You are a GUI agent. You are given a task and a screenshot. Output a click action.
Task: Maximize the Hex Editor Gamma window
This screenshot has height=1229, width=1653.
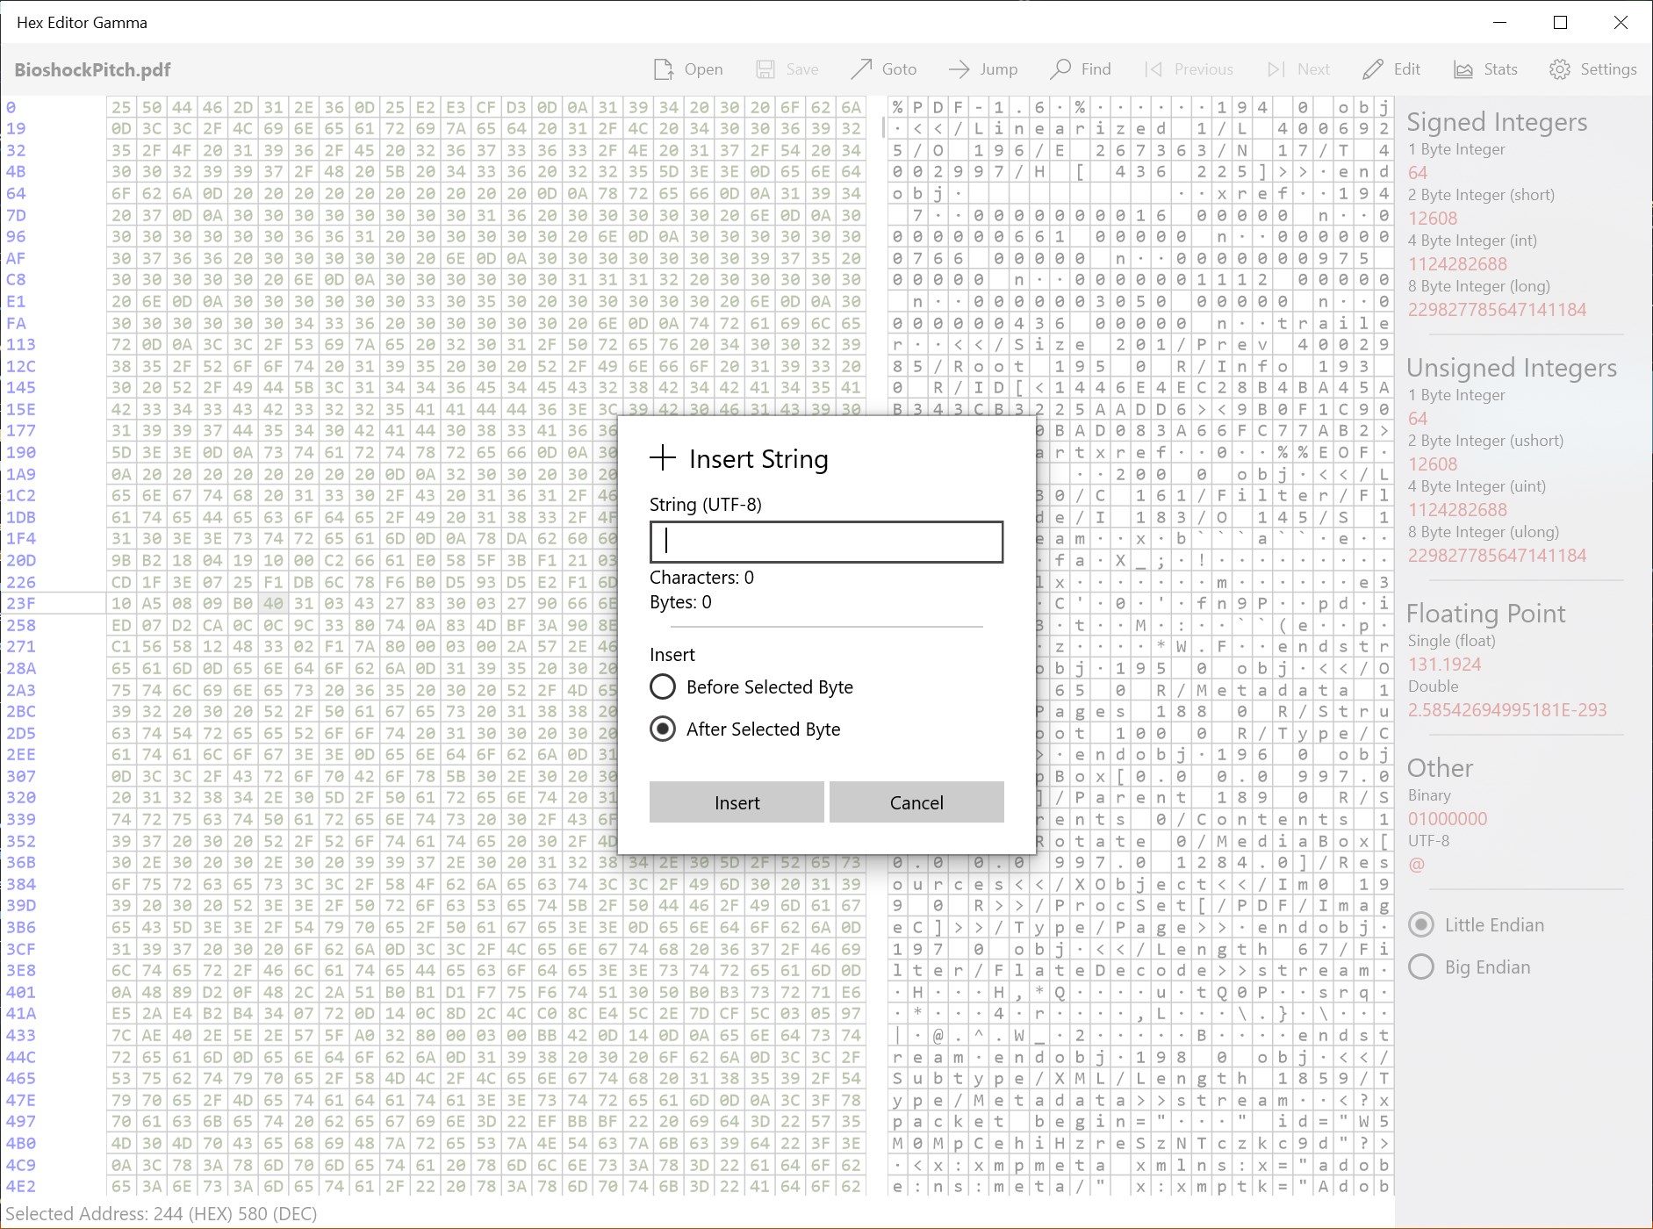tap(1561, 23)
